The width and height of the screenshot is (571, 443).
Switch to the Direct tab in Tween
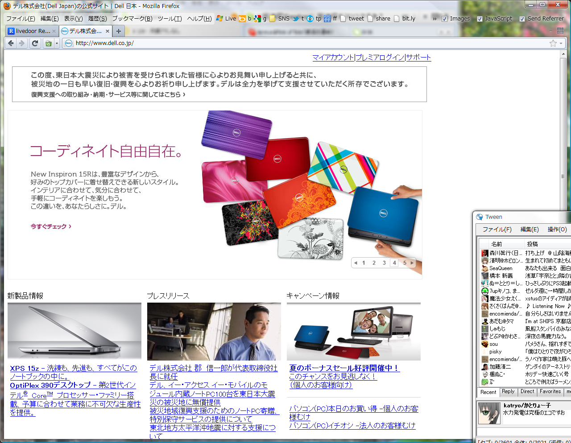527,392
